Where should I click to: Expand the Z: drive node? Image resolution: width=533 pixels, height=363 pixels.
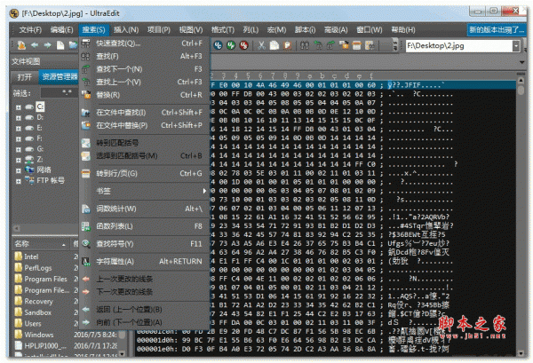pyautogui.click(x=19, y=160)
